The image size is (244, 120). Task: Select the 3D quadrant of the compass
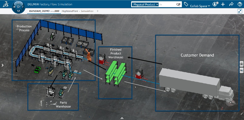click(x=14, y=7)
